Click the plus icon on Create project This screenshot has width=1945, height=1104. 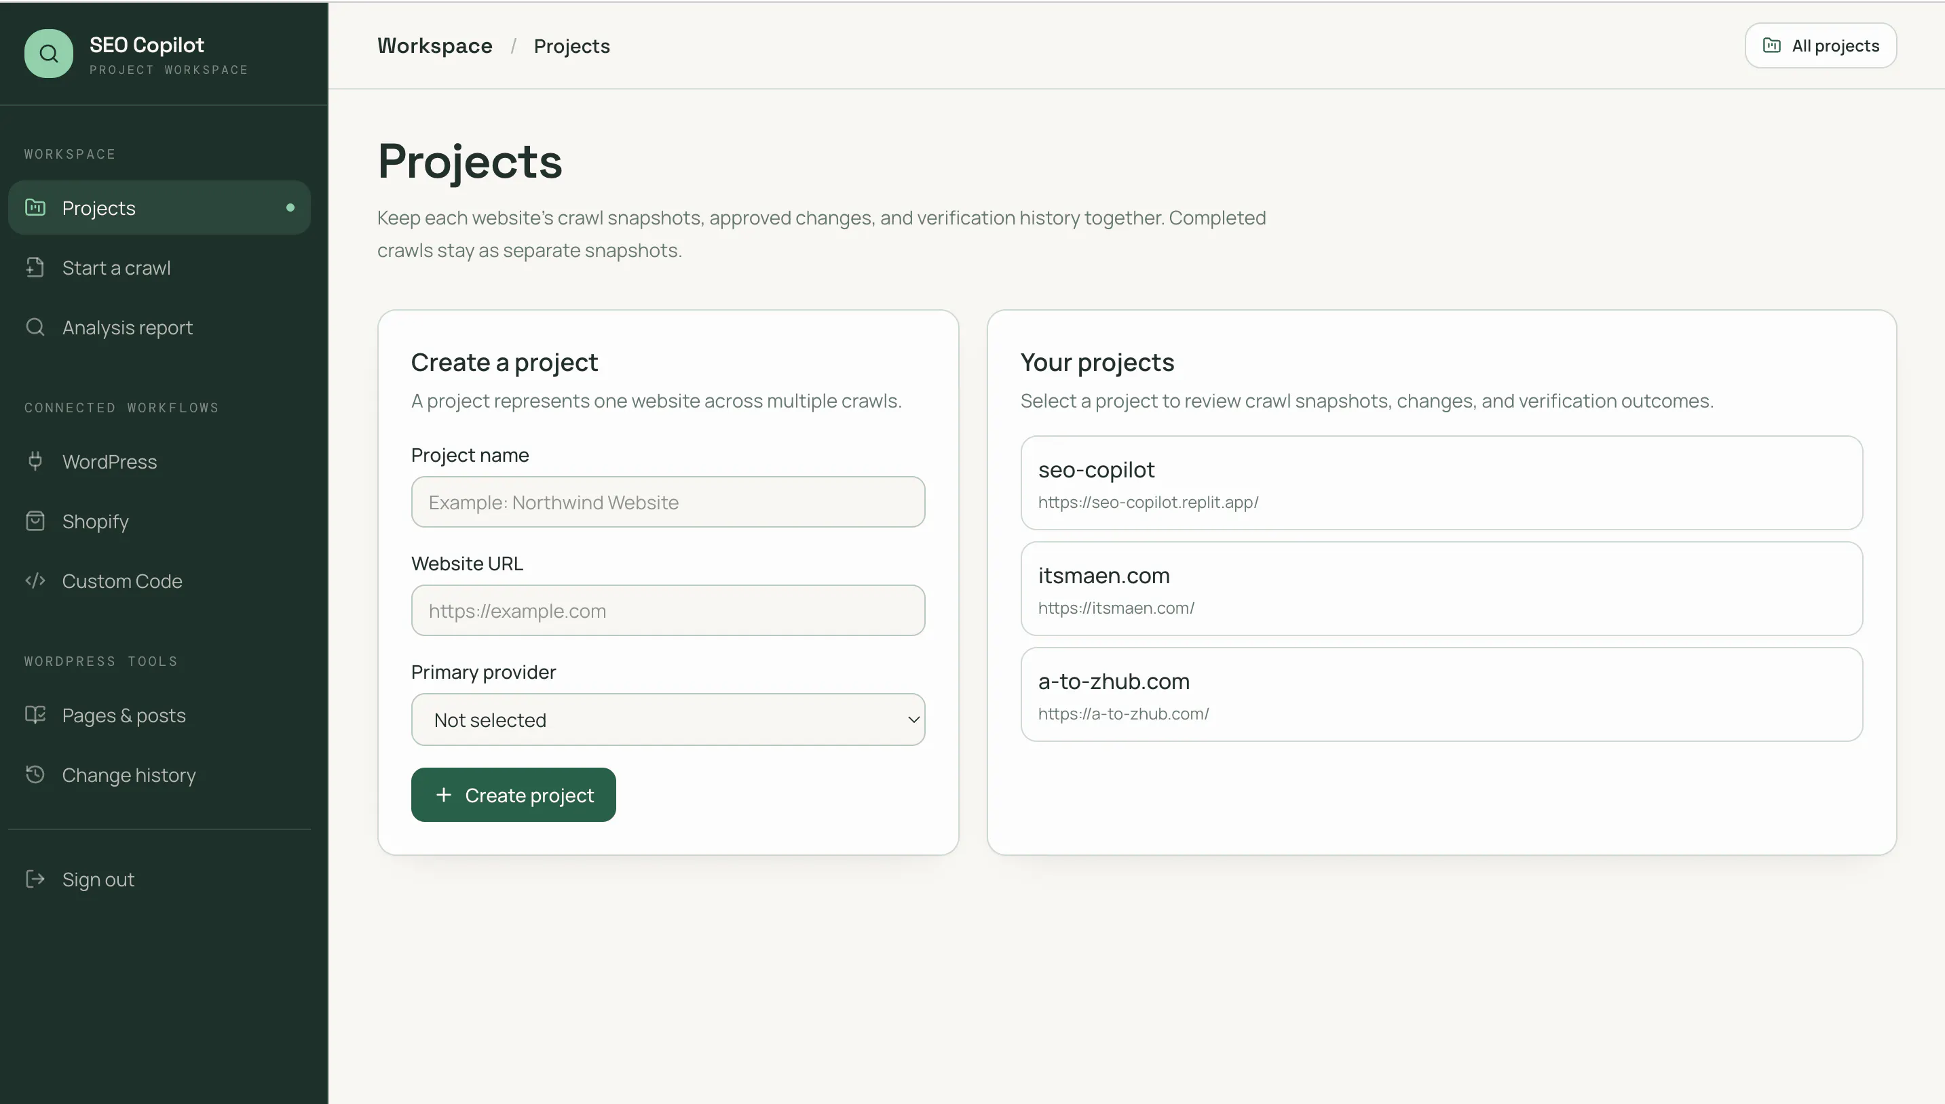[444, 795]
